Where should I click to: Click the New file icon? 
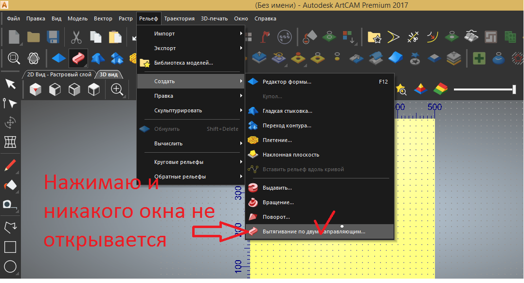(14, 37)
